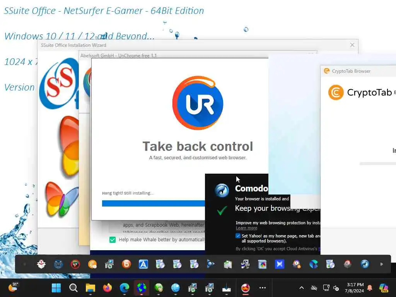Uncheck 'Set Yahoo! as my home page' in Comodo

click(x=238, y=236)
